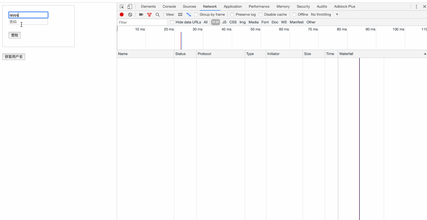Toggle capture screenshots camera icon
Screen dimensions: 427x220
141,14
